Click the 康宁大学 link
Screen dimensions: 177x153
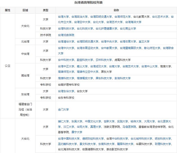point(77,132)
